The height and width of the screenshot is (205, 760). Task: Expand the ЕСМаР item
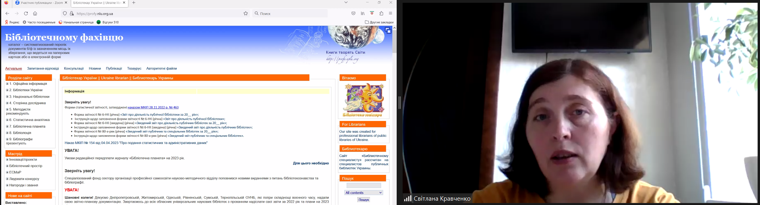(x=7, y=172)
